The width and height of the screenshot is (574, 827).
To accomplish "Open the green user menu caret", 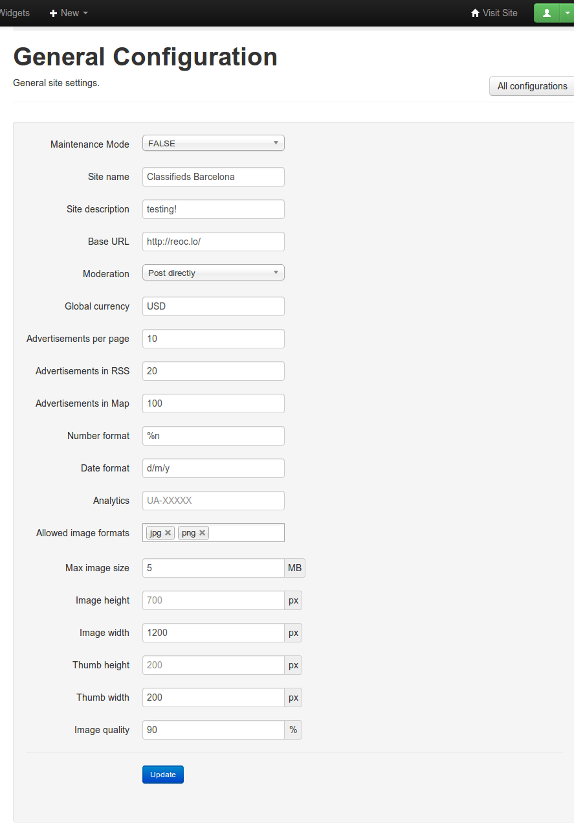I will point(568,13).
